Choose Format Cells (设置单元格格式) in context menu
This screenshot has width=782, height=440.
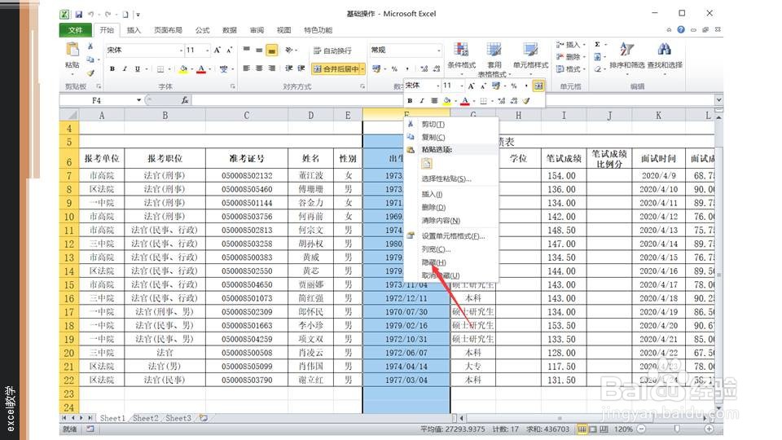pyautogui.click(x=453, y=236)
